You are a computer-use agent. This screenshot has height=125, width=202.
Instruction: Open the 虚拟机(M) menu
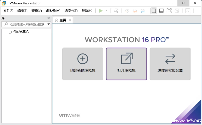53,11
